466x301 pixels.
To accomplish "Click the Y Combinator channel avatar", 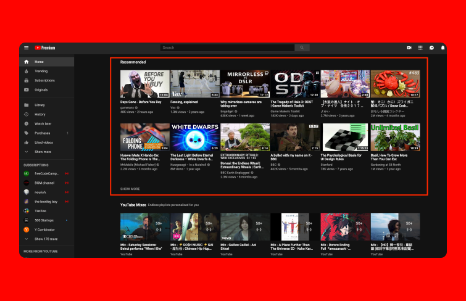I will 27,229.
